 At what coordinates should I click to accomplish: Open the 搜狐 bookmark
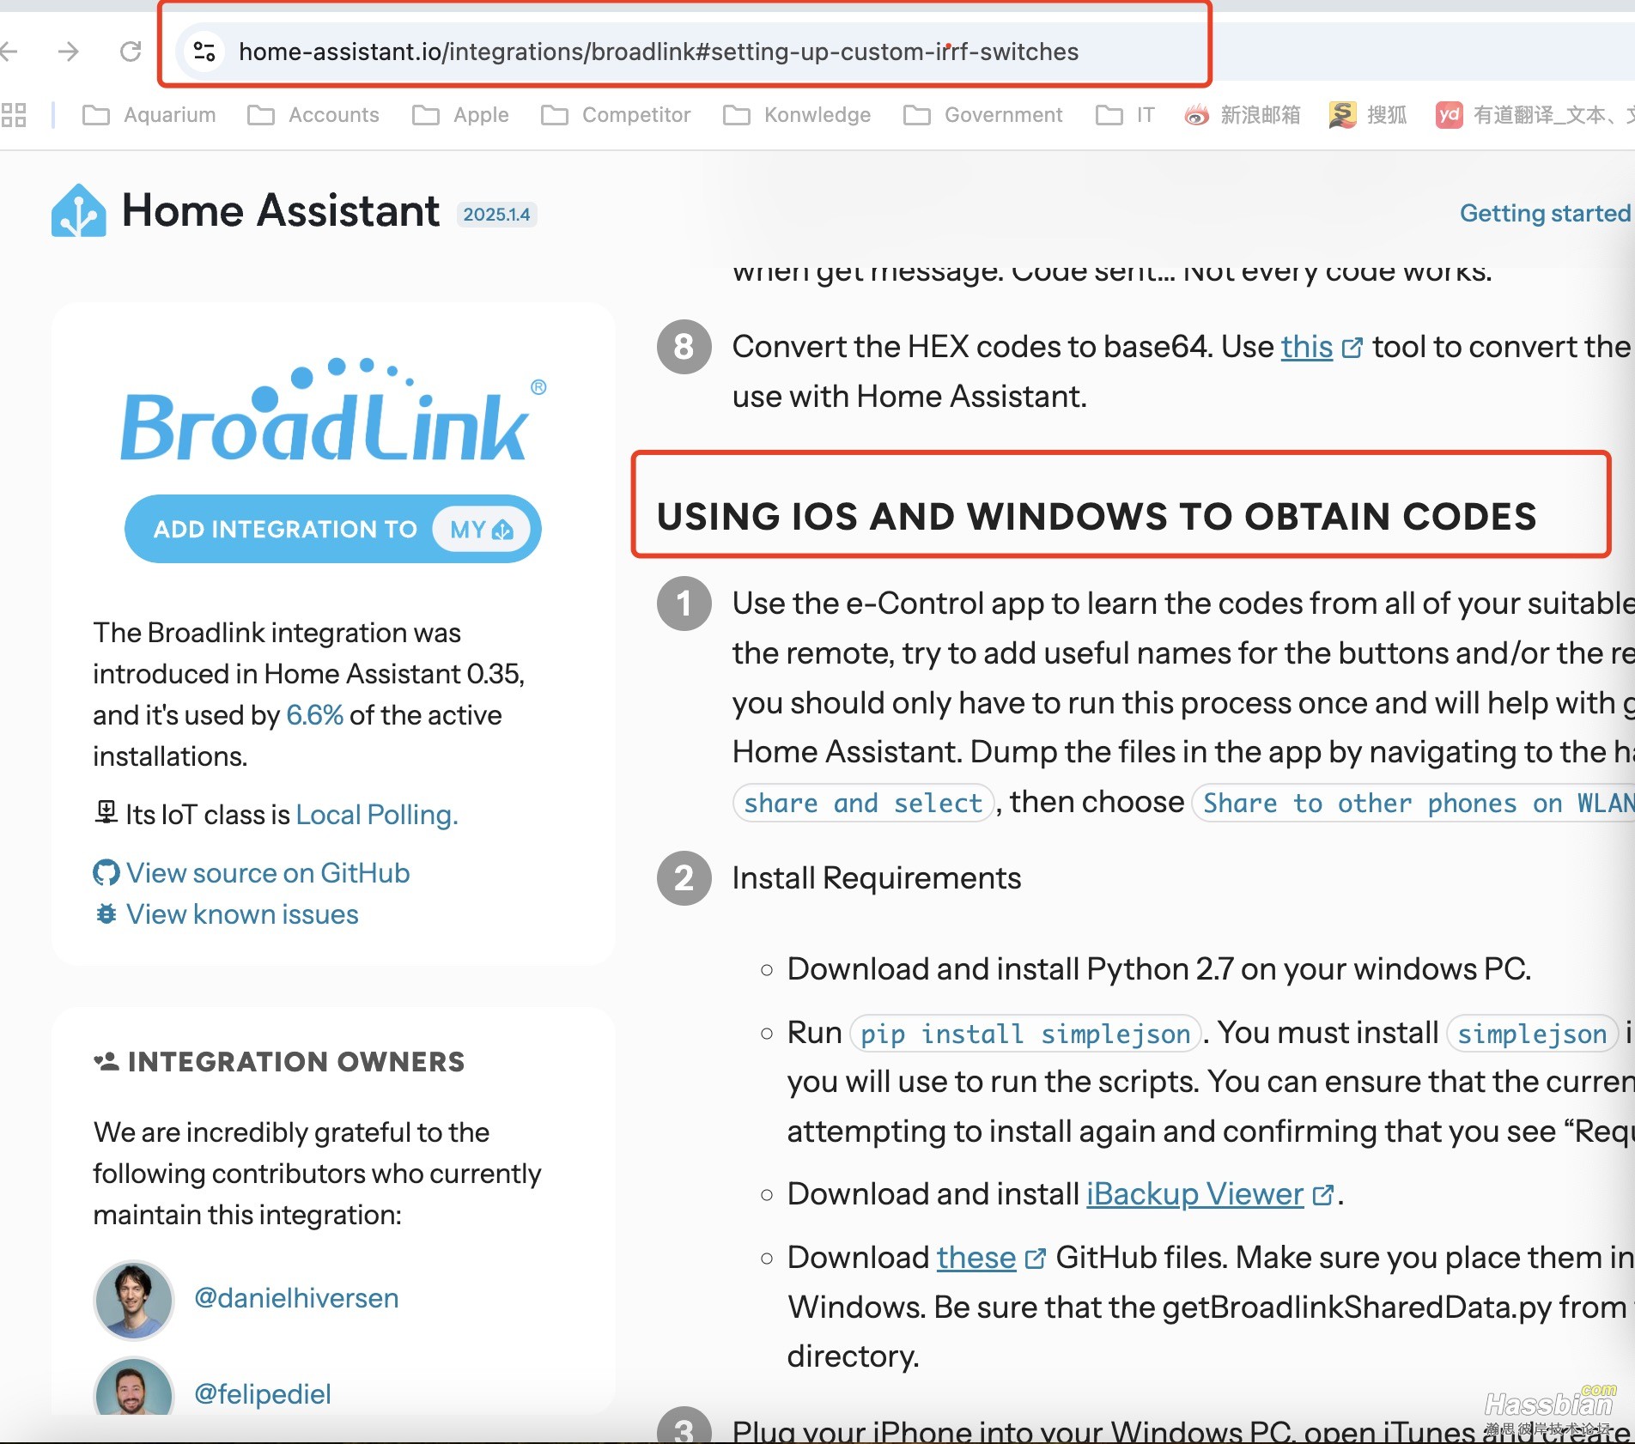click(1368, 115)
